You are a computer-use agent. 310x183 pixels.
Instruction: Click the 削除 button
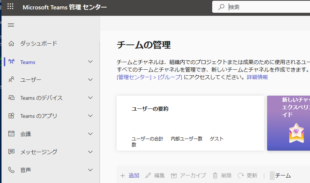pyautogui.click(x=222, y=175)
